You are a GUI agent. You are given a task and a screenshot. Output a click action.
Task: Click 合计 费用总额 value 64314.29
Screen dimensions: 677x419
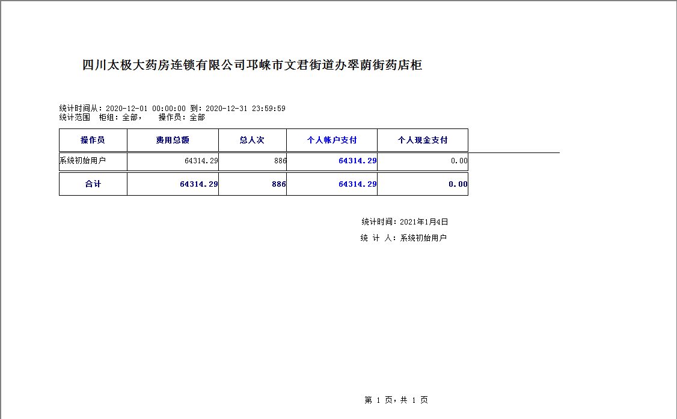pyautogui.click(x=198, y=184)
